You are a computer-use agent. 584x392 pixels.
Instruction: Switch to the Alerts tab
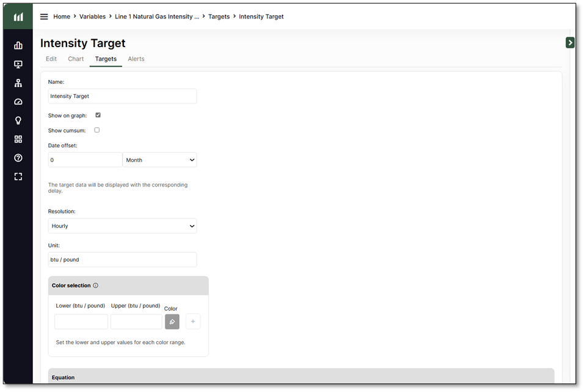tap(136, 59)
